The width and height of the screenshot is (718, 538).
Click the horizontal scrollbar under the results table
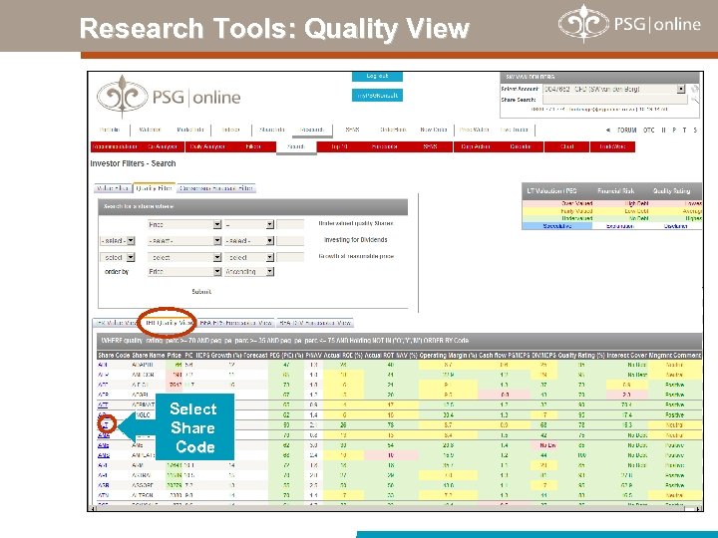click(x=395, y=508)
